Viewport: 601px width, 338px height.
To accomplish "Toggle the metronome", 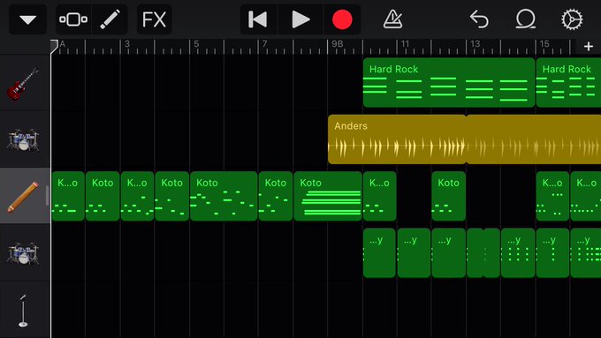I will point(393,19).
